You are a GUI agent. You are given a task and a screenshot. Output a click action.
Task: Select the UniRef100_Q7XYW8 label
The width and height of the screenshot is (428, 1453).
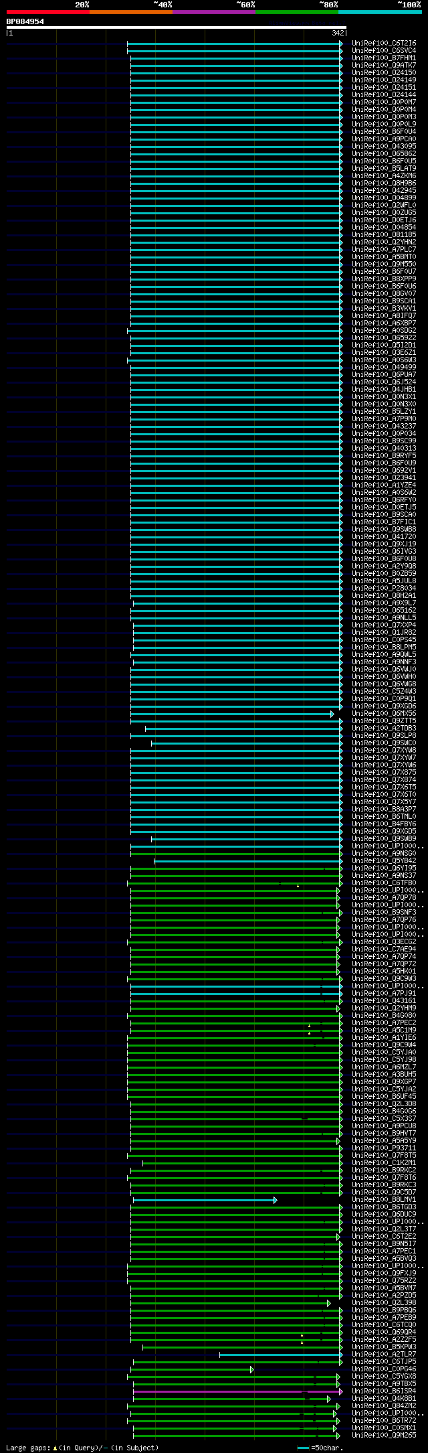384,751
